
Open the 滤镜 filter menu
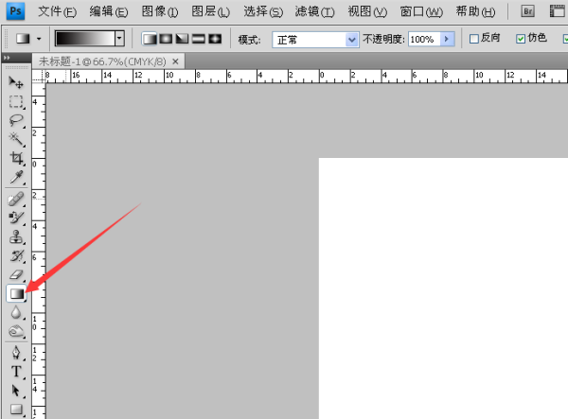click(314, 11)
